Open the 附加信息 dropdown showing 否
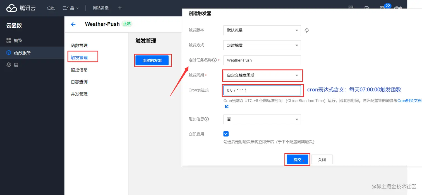 [262, 119]
